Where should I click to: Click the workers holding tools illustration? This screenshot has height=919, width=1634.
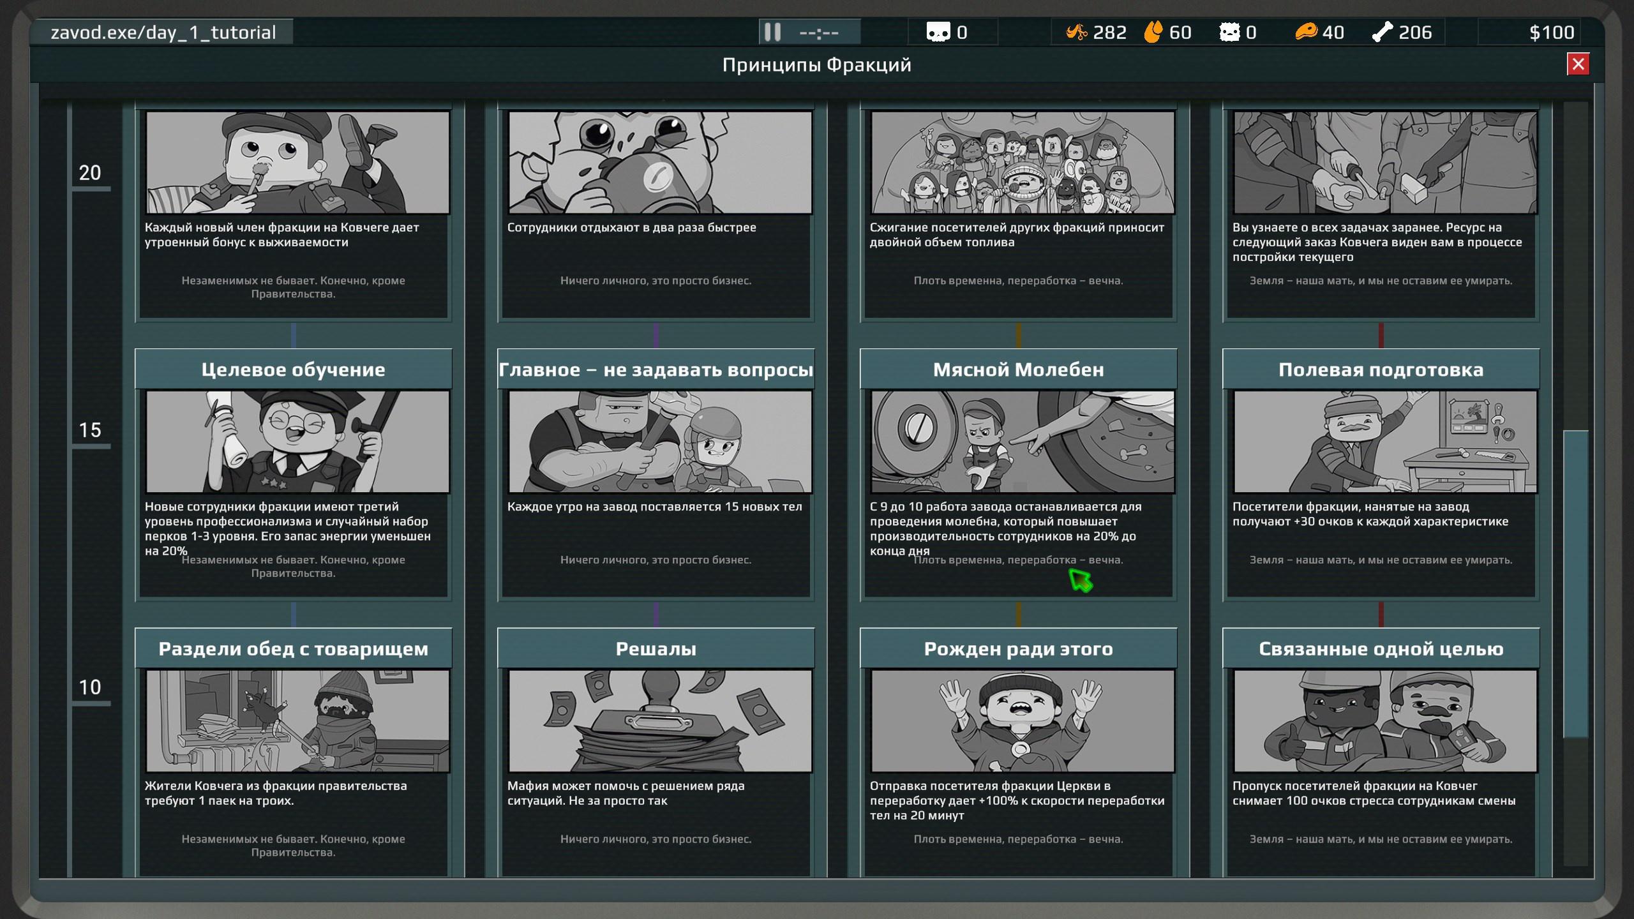1385,162
